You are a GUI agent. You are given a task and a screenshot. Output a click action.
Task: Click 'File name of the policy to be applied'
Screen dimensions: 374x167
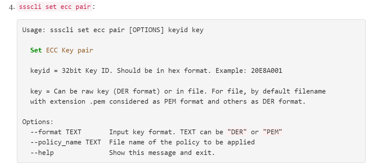pos(182,142)
